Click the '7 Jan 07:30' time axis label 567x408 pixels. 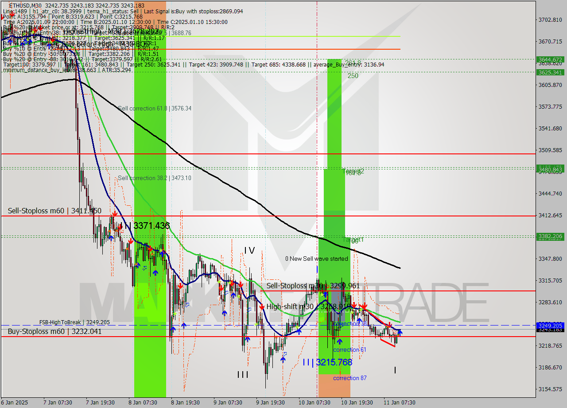[x=58, y=402]
